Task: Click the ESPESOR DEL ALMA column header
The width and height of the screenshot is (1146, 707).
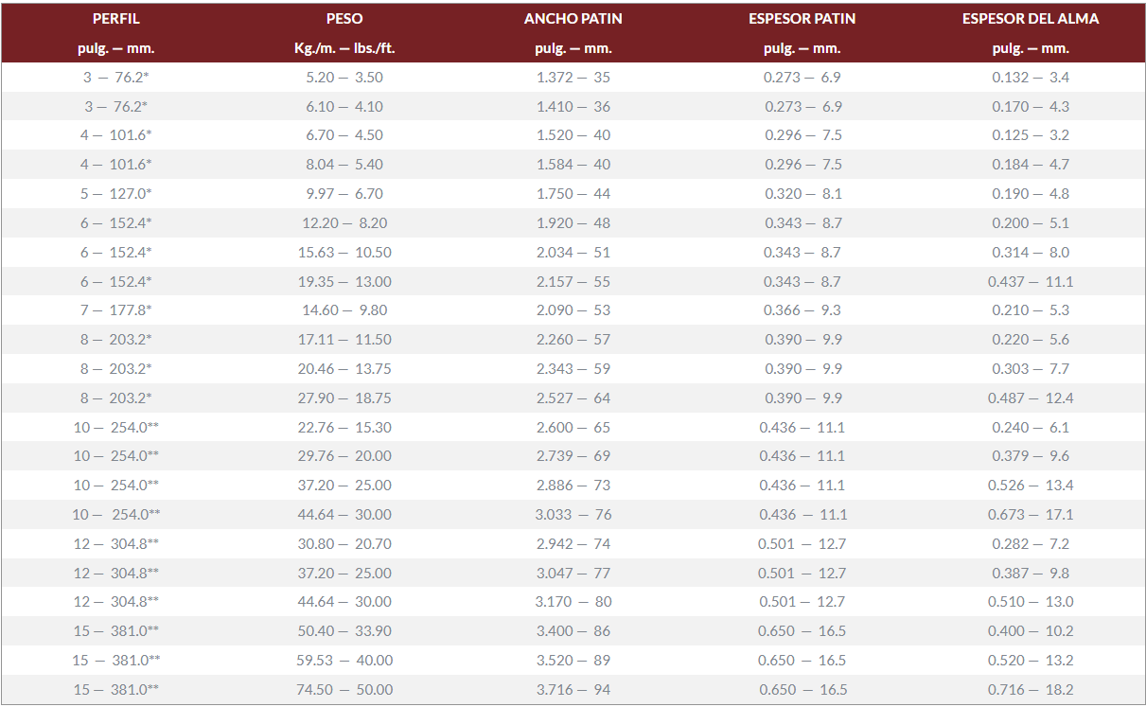Action: coord(1031,19)
